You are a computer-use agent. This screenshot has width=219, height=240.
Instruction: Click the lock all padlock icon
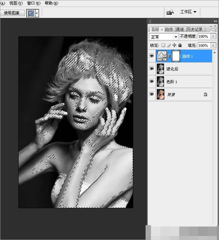[180, 45]
